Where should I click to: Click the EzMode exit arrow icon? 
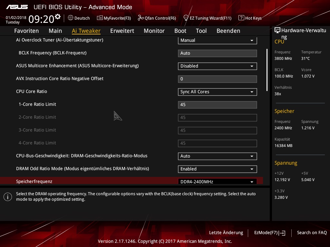(x=282, y=233)
